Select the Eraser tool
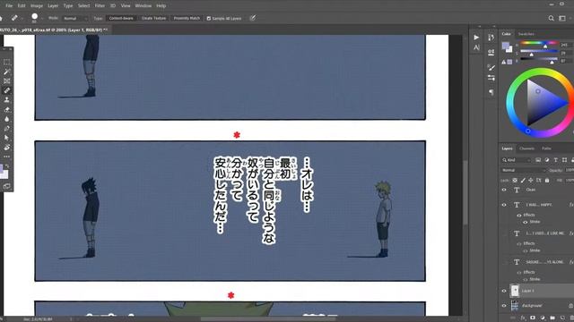574x322 pixels. [6, 109]
